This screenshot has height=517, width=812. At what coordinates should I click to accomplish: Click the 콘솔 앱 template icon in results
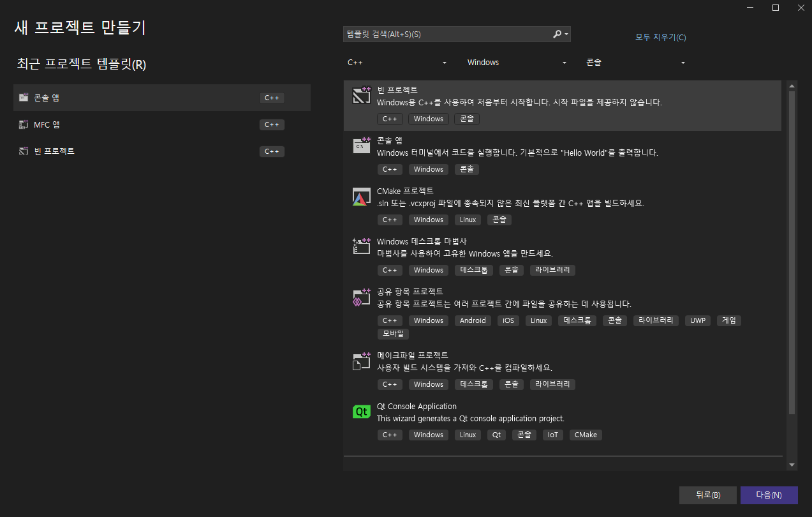362,146
